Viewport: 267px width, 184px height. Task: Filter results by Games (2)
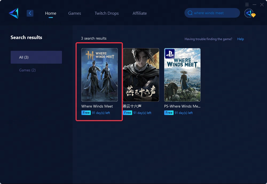pyautogui.click(x=27, y=70)
